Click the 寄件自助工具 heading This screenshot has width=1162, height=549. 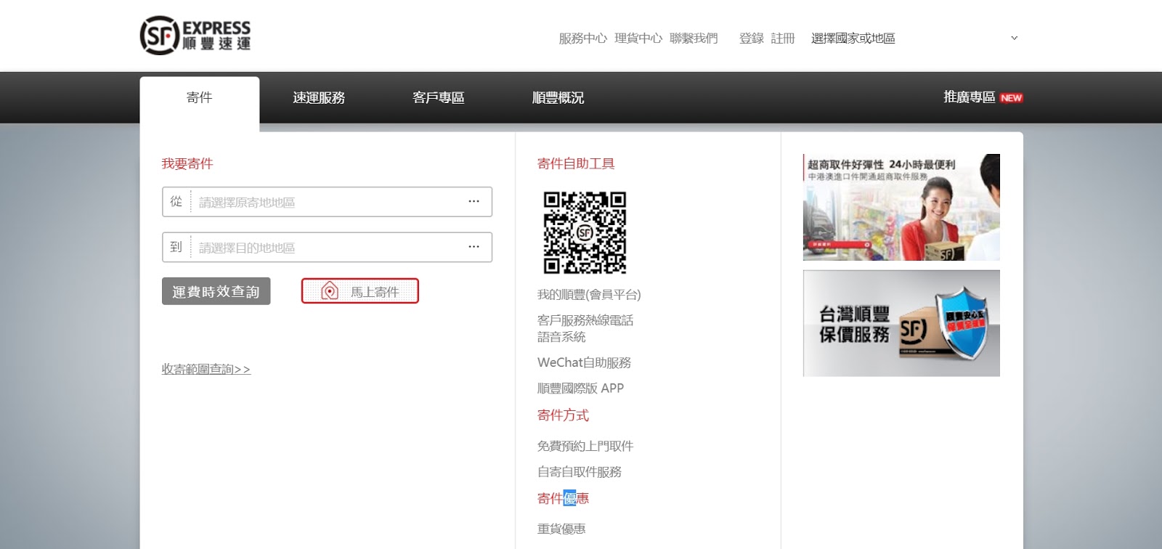tap(576, 164)
